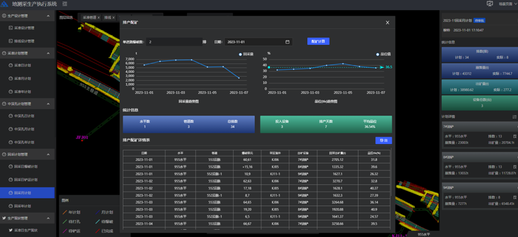Click the icon beside 回采日铲运计划
Screen dimensions: 518x237
pos(11,180)
